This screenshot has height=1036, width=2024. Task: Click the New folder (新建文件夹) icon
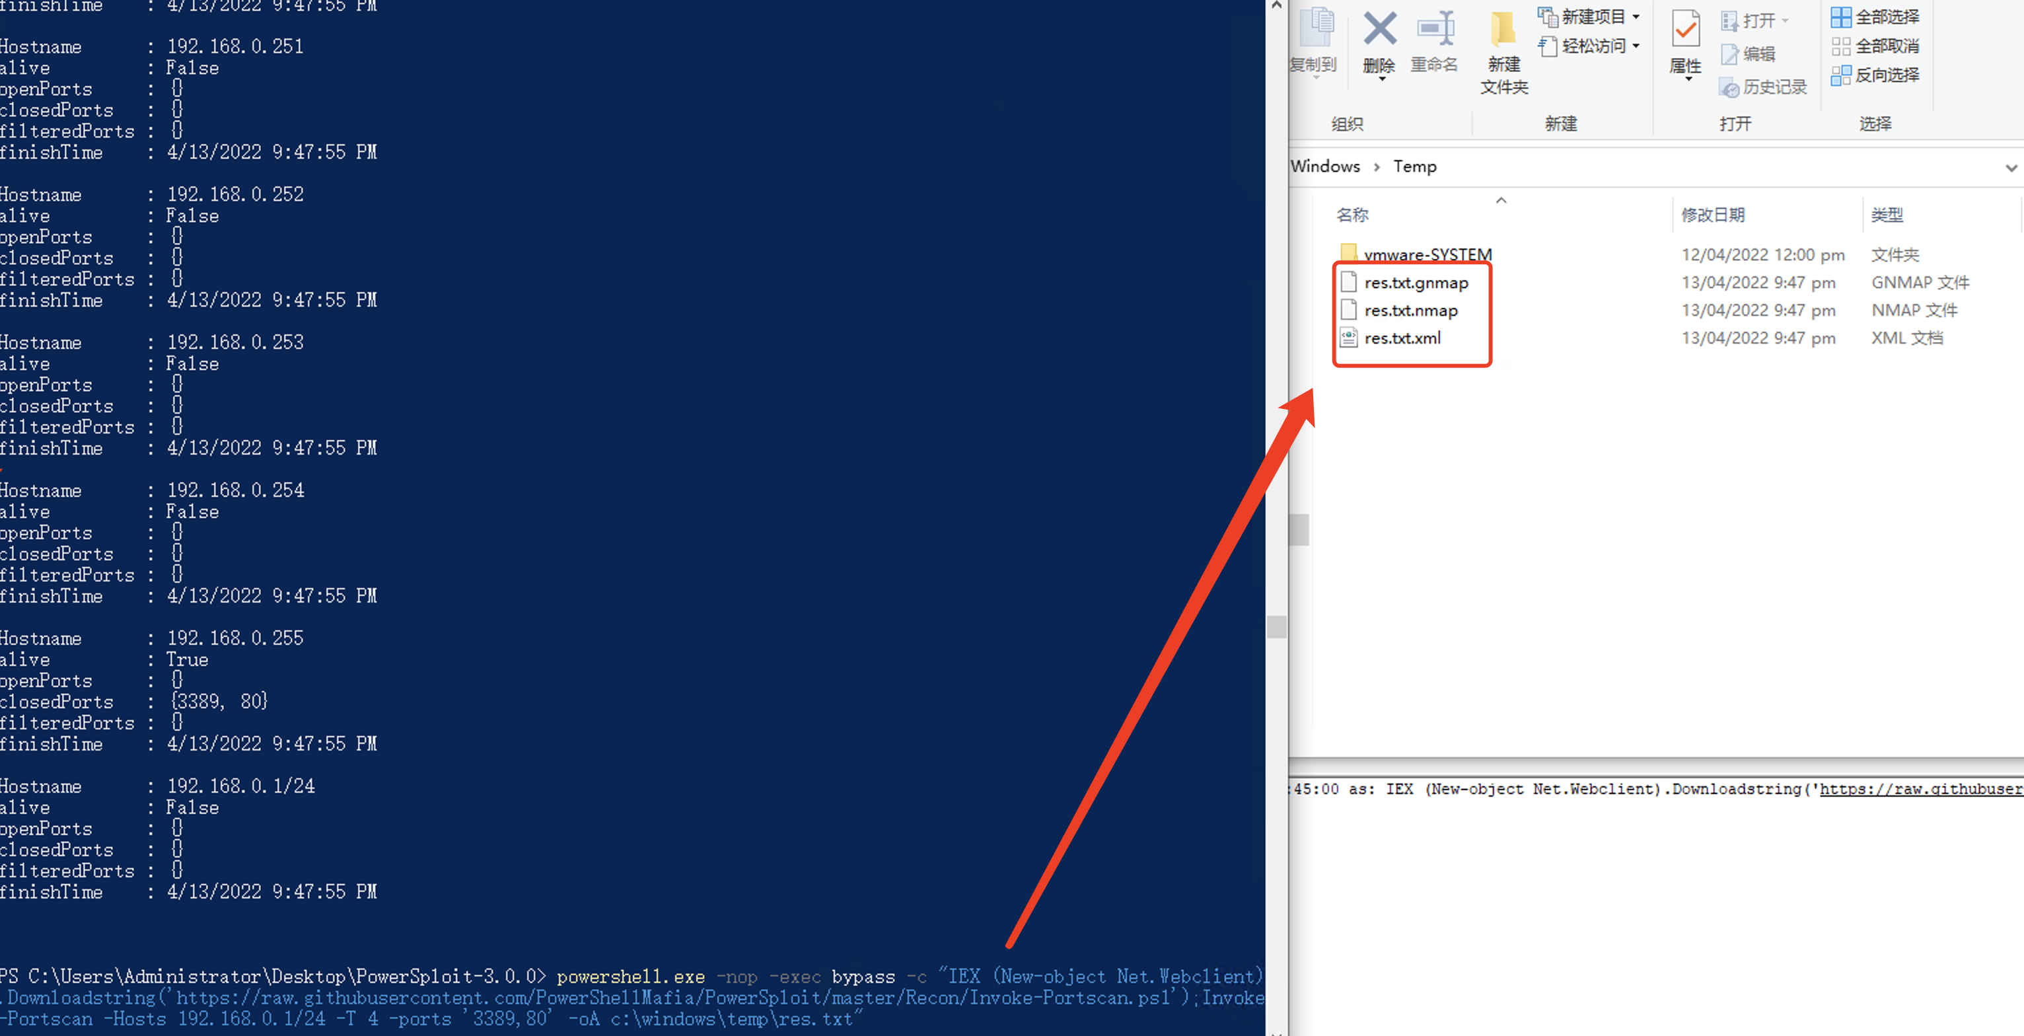tap(1503, 29)
